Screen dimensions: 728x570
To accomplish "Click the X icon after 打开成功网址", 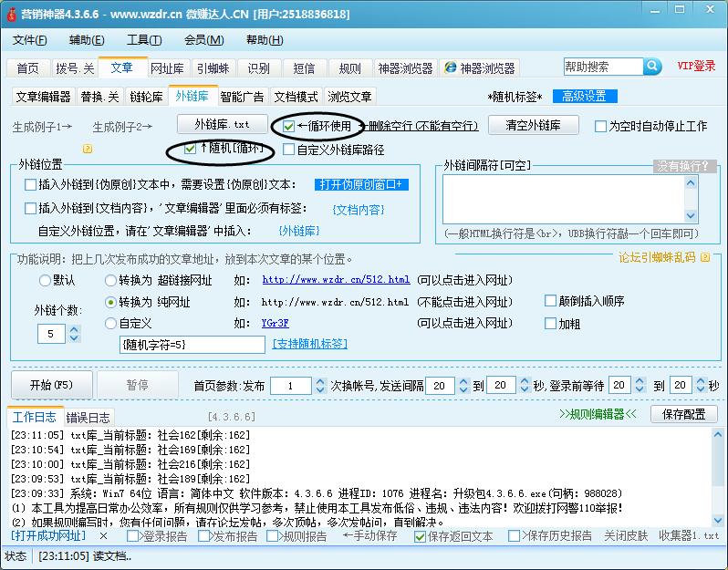I will click(103, 536).
